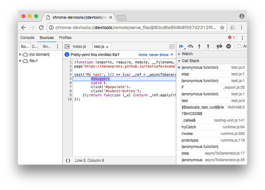
Task: Open the navigator pane three-dot menu
Action: pos(57,46)
